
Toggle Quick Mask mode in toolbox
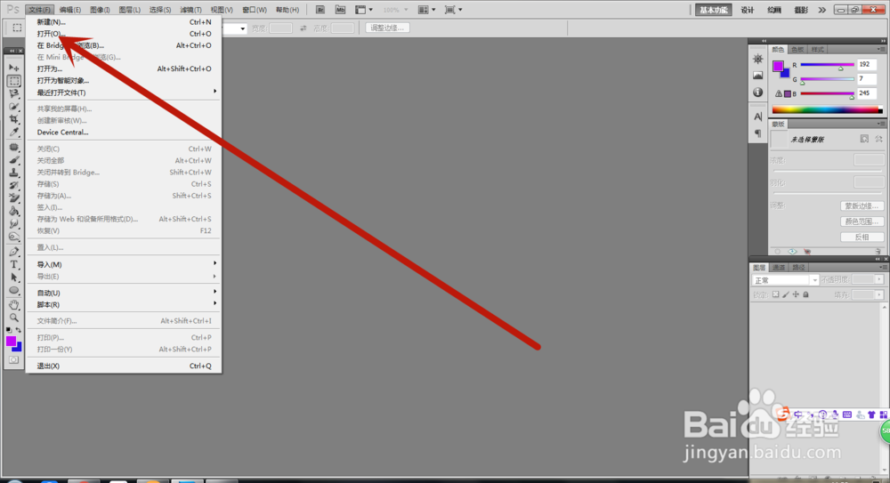click(x=13, y=360)
